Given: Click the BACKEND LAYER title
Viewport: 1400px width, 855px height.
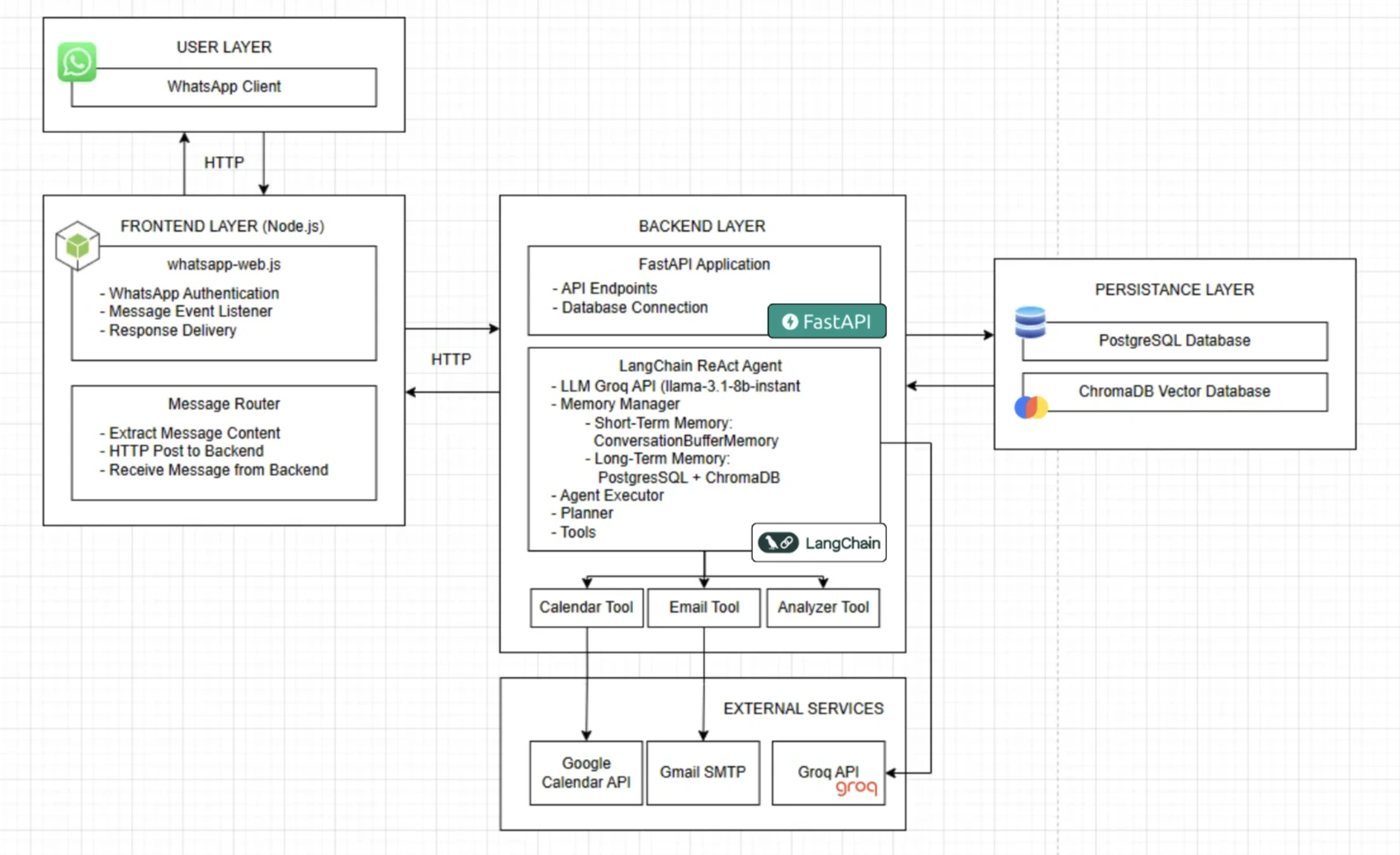Looking at the screenshot, I should coord(702,227).
